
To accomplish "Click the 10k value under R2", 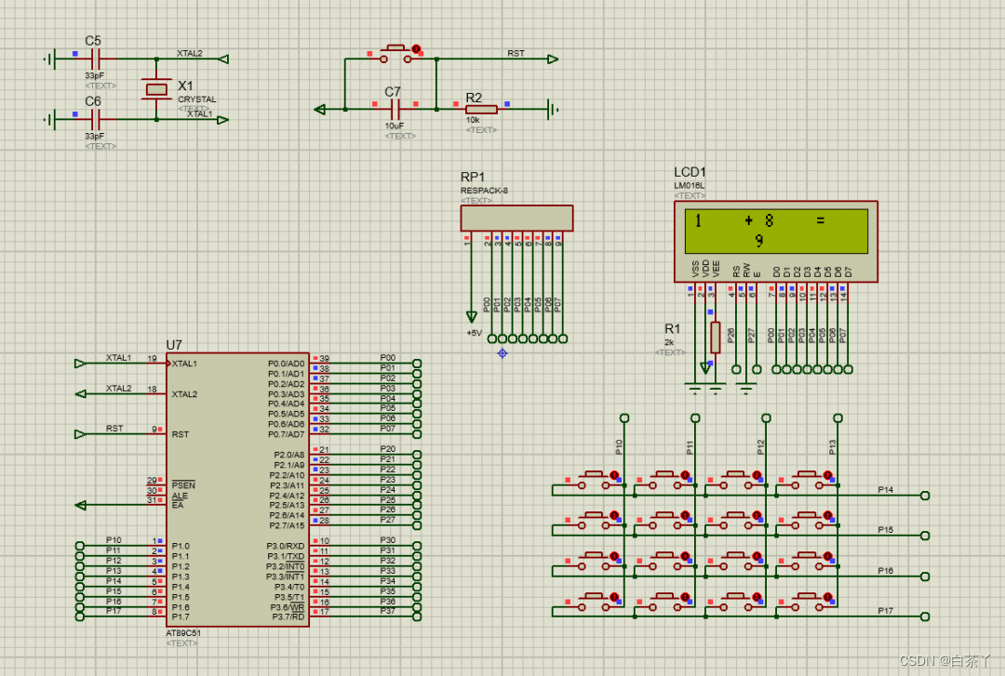I will [473, 120].
